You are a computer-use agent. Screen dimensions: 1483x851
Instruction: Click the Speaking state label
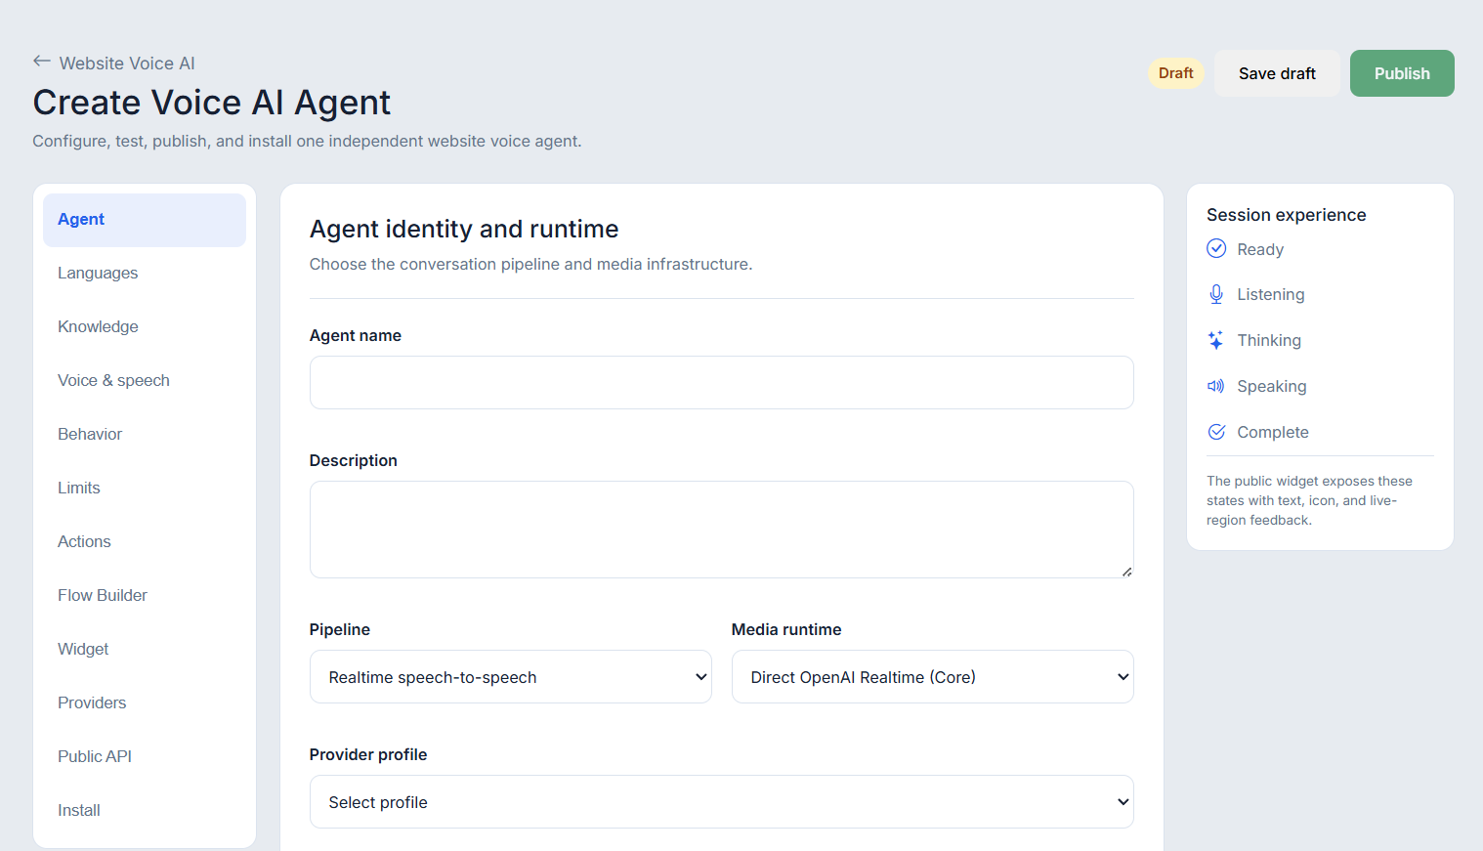(1272, 387)
